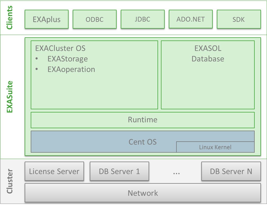Click the ODBC driver block
The height and width of the screenshot is (206, 267).
click(x=95, y=19)
